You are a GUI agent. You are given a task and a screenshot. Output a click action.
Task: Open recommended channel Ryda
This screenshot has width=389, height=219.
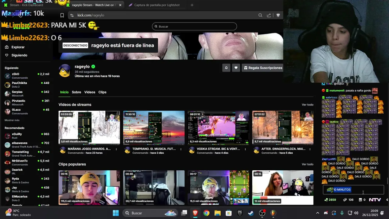pos(27,180)
